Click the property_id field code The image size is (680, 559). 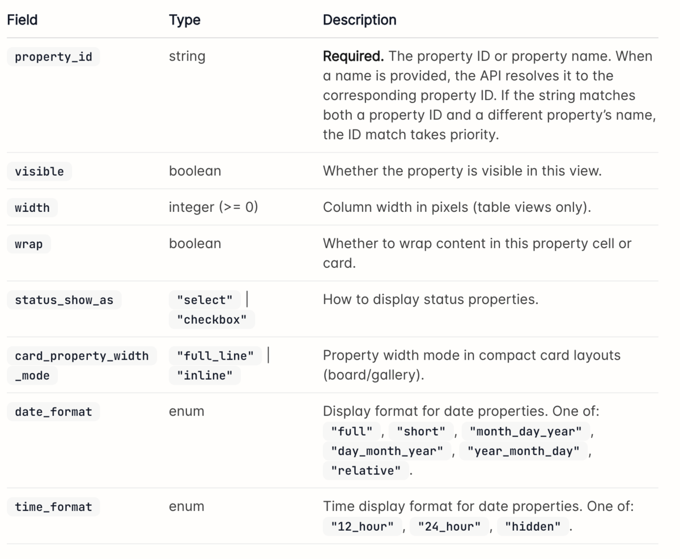point(53,57)
